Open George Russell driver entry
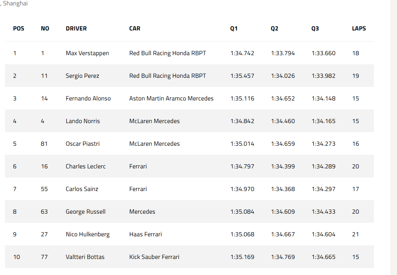 86,212
